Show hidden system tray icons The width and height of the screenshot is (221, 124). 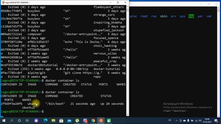176,121
